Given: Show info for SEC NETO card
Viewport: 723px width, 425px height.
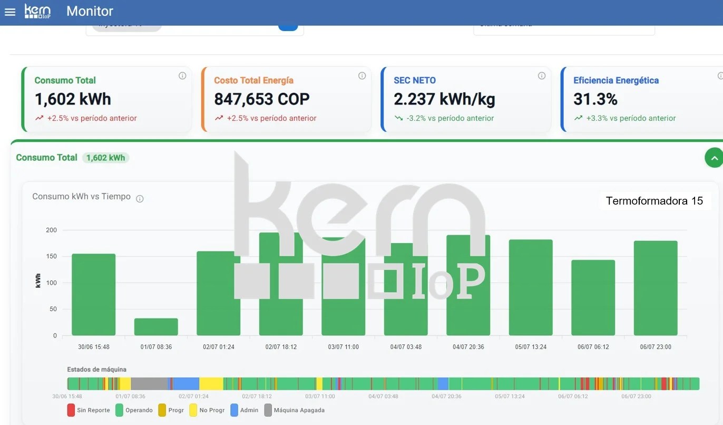Looking at the screenshot, I should click(542, 76).
